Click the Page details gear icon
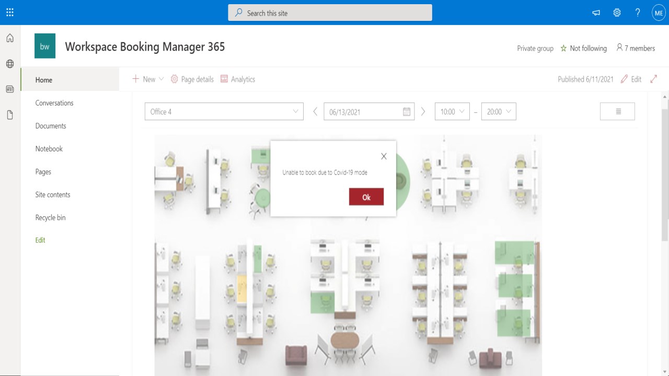Screen dimensions: 669x376 point(175,79)
